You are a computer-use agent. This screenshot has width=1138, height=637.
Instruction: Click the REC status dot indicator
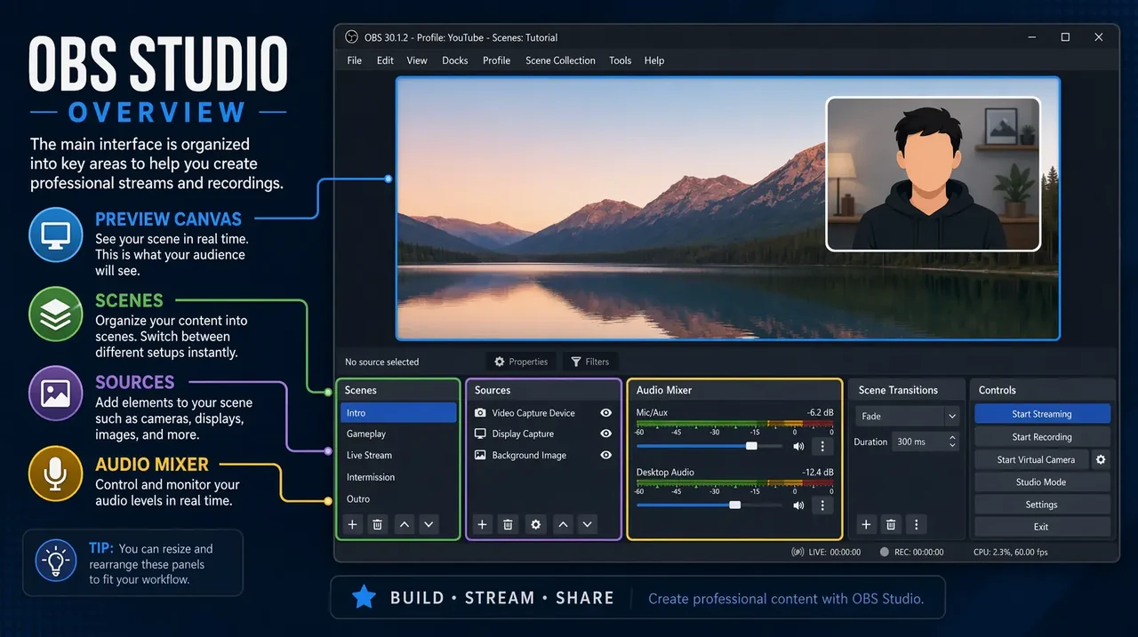click(x=884, y=552)
